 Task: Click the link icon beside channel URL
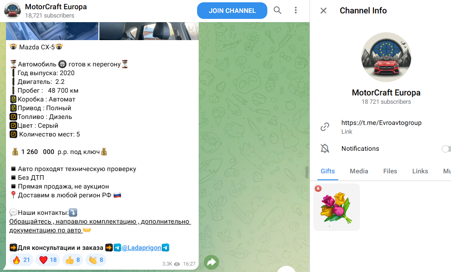(325, 127)
